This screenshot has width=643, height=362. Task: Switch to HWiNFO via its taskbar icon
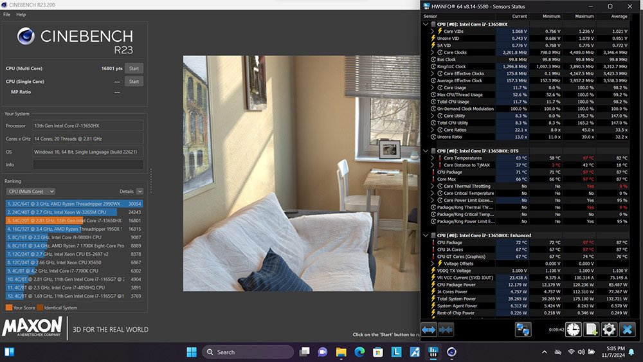[x=433, y=352]
